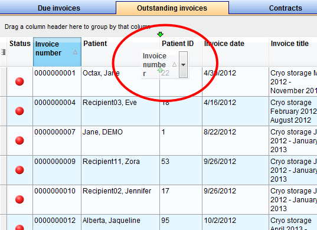
Task: Click red status dot for invoice 0000000001
Action: coord(19,81)
